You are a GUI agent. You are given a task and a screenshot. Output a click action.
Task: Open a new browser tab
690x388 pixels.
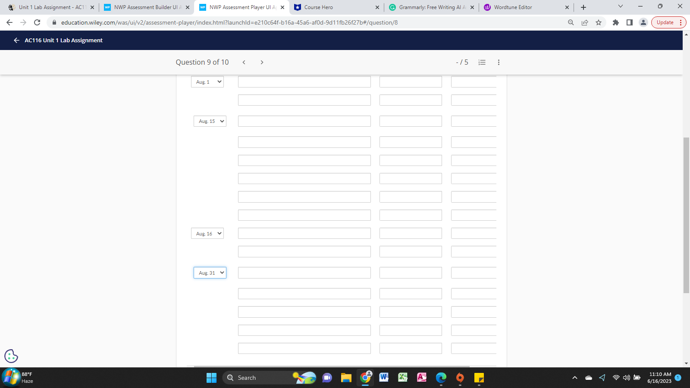click(583, 7)
